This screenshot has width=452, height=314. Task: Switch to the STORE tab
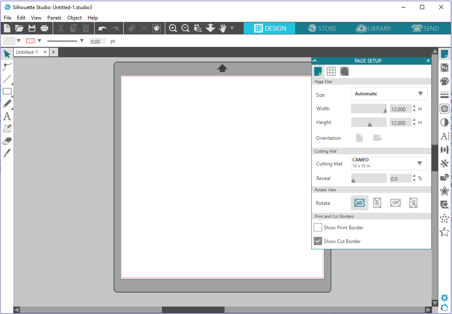pos(323,28)
